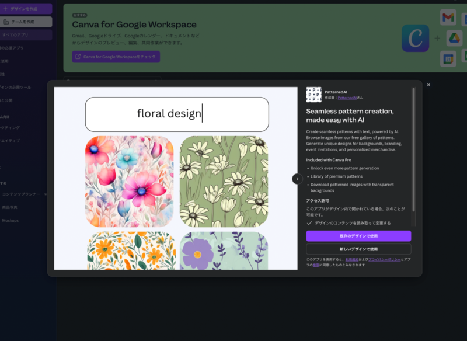The width and height of the screenshot is (467, 341).
Task: Select エイティブ item in sidebar
Action: pyautogui.click(x=10, y=141)
